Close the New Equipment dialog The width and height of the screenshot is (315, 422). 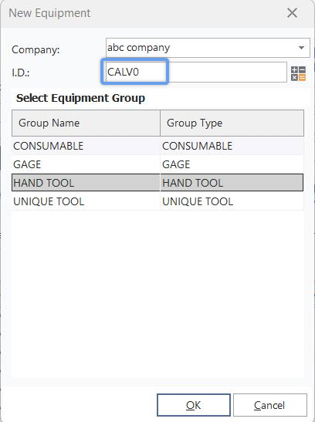point(292,13)
